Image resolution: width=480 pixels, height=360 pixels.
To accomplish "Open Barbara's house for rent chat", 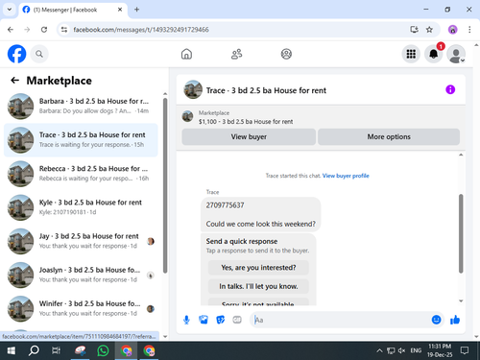I will click(81, 107).
